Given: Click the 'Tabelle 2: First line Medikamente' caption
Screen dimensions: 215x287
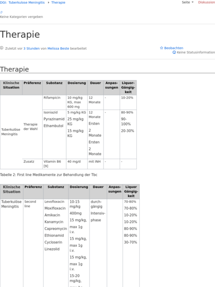Looking at the screenshot, I should click(48, 175).
